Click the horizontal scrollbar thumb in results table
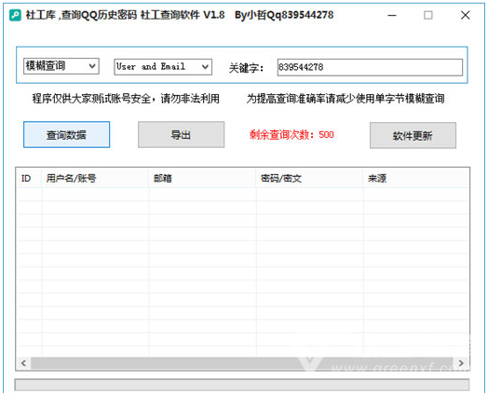488x393 pixels. click(x=242, y=363)
